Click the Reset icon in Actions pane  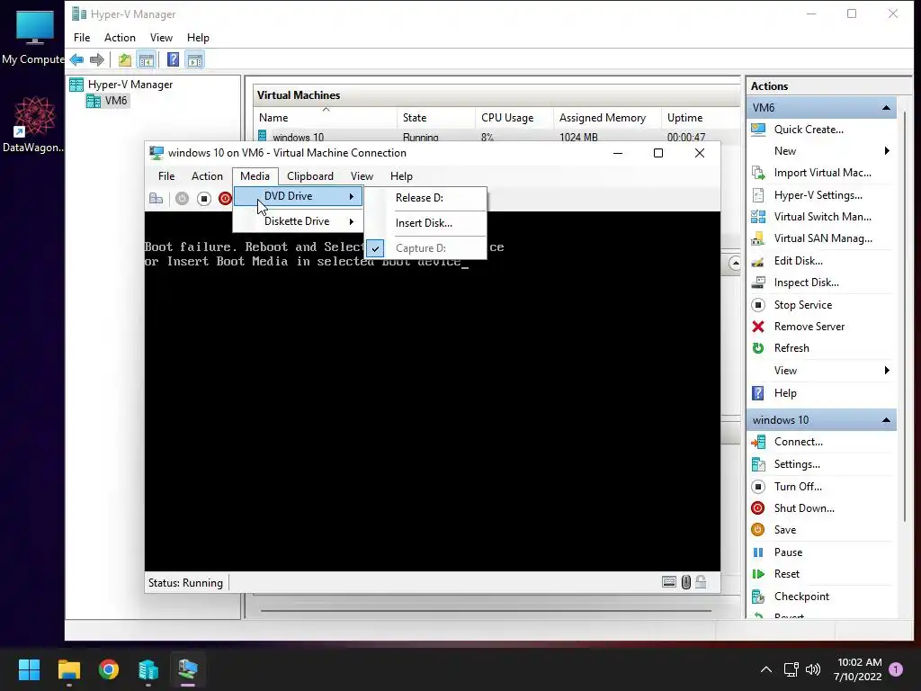[758, 574]
